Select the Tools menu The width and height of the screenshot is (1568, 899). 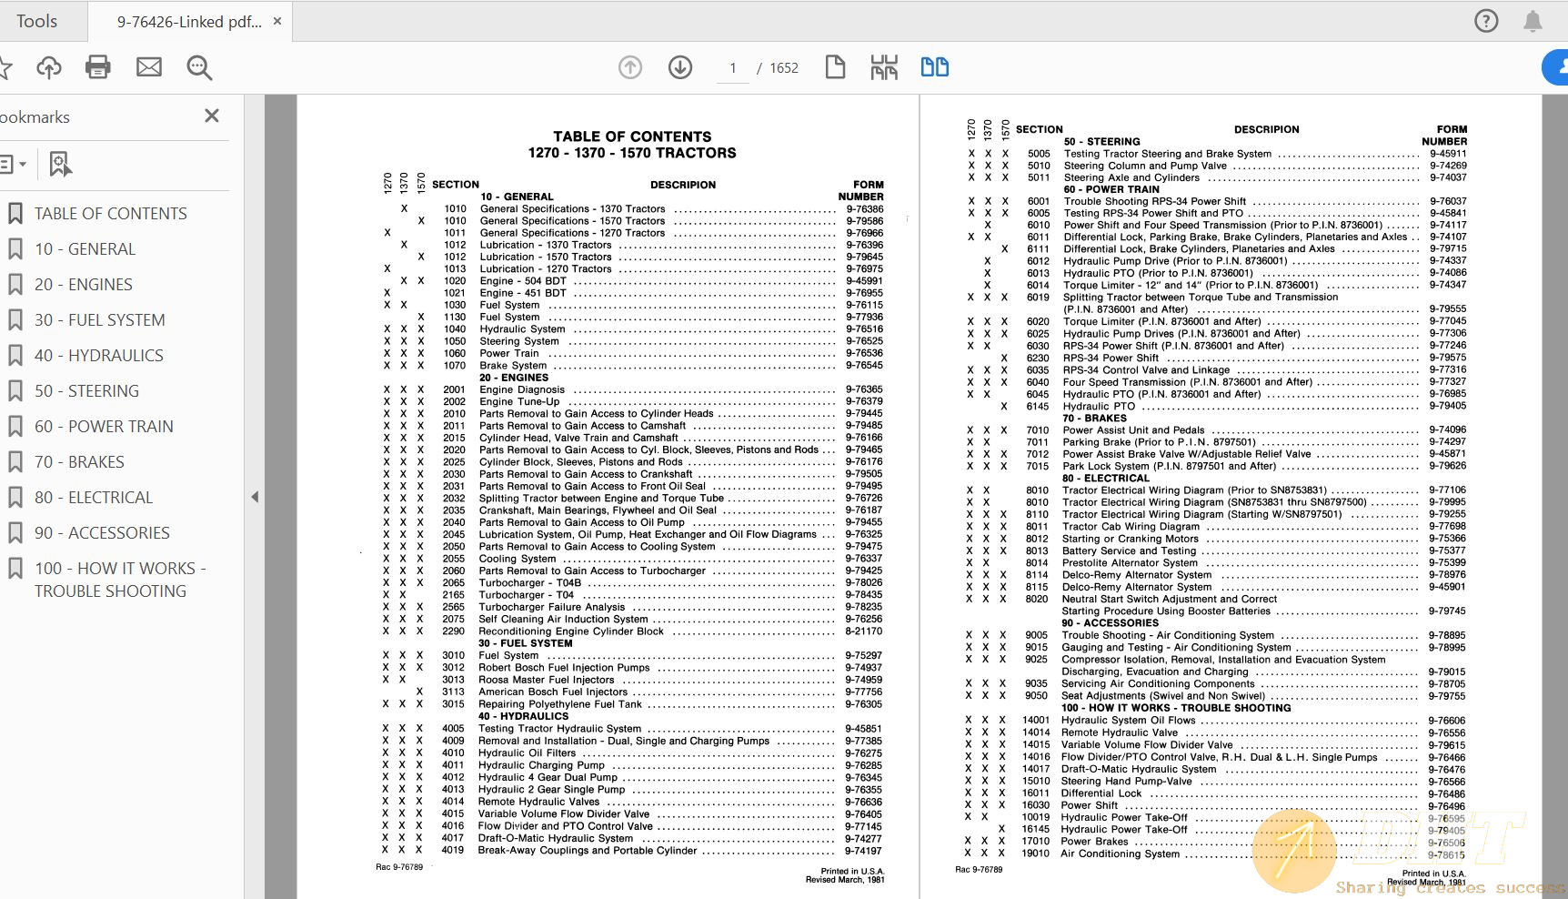[x=36, y=20]
